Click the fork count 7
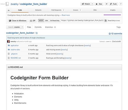 [x=121, y=4]
